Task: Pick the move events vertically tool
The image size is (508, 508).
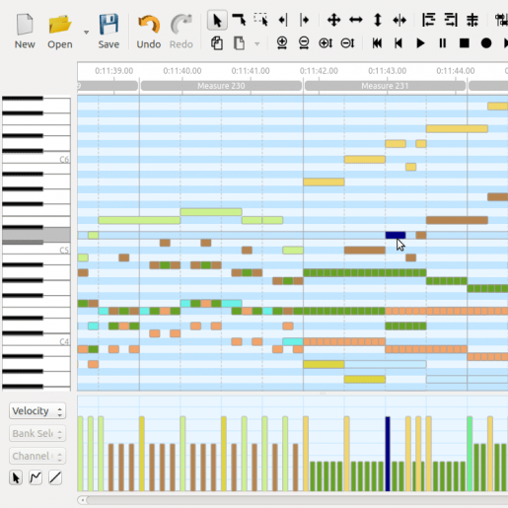Action: coord(378,21)
